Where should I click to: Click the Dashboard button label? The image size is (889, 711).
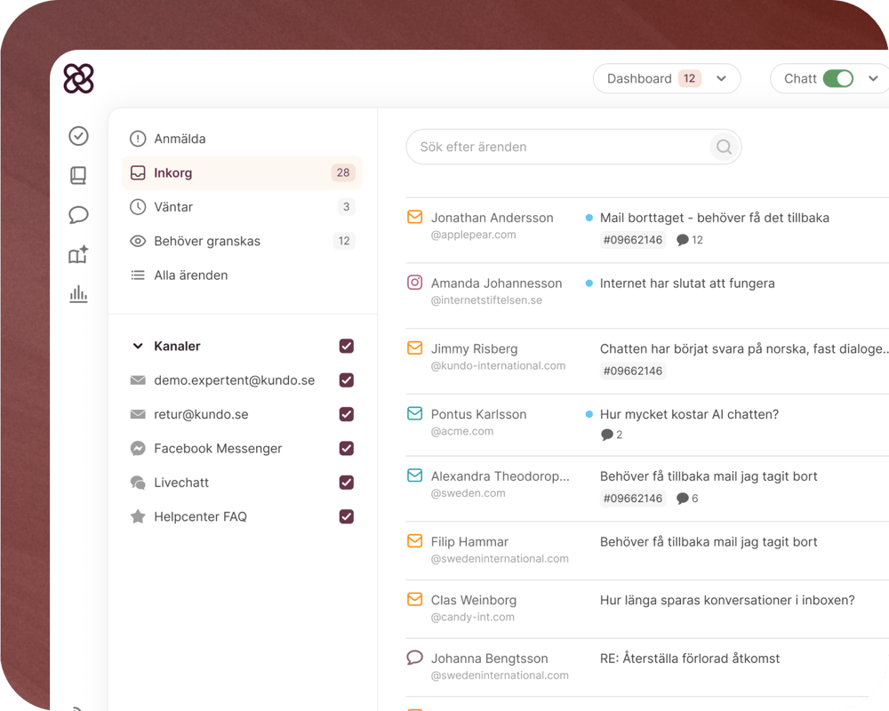[x=639, y=79]
